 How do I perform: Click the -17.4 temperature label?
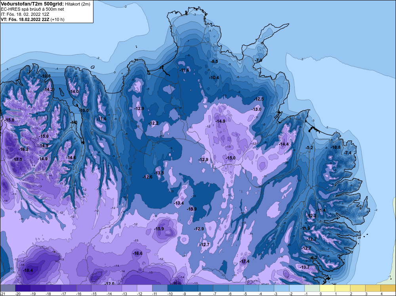click(x=245, y=261)
